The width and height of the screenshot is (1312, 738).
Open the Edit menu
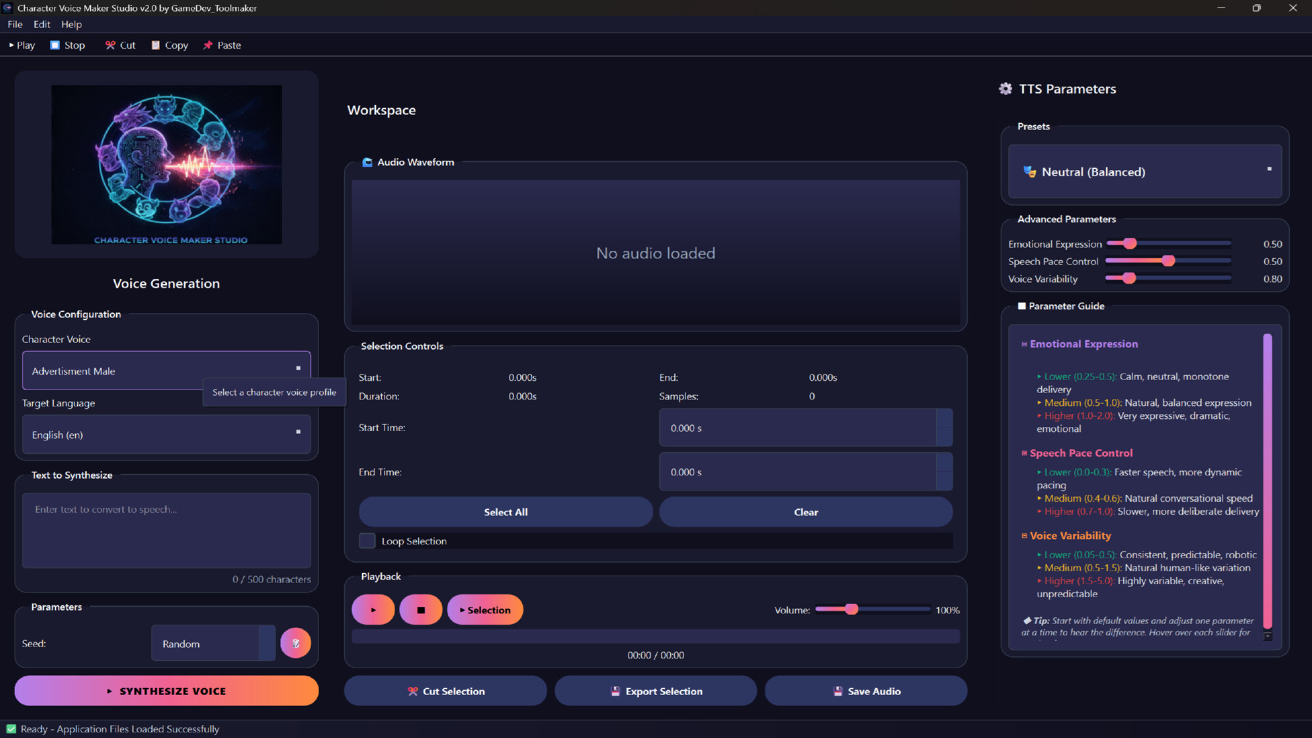pyautogui.click(x=41, y=25)
